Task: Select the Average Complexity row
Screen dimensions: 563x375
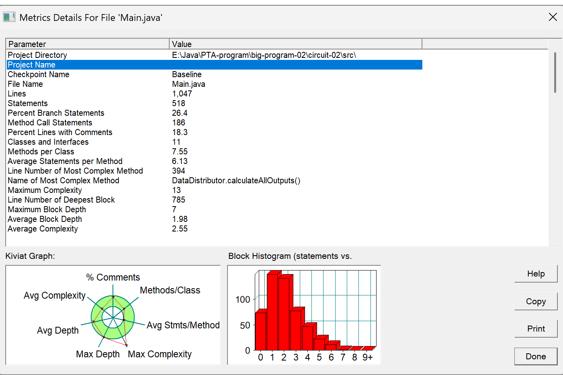Action: (215, 229)
